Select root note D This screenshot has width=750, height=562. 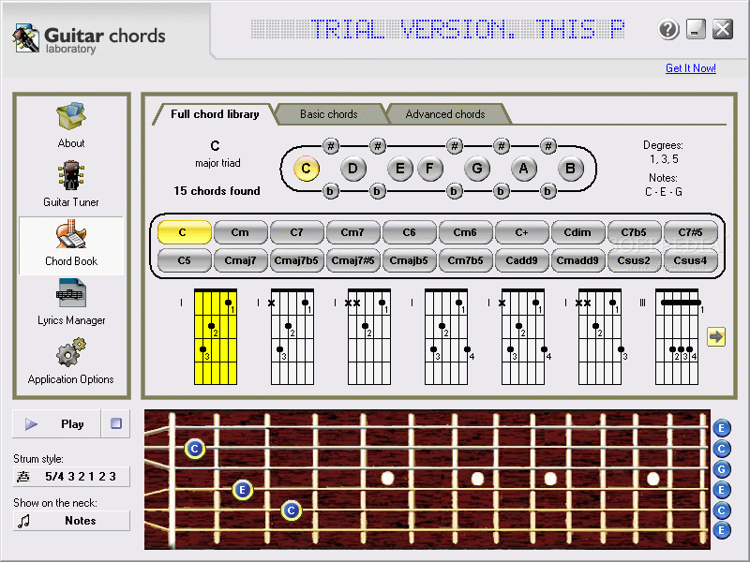(353, 169)
